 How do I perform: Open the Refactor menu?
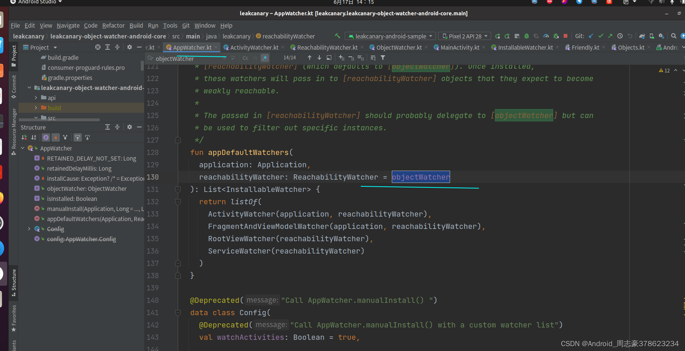[114, 25]
